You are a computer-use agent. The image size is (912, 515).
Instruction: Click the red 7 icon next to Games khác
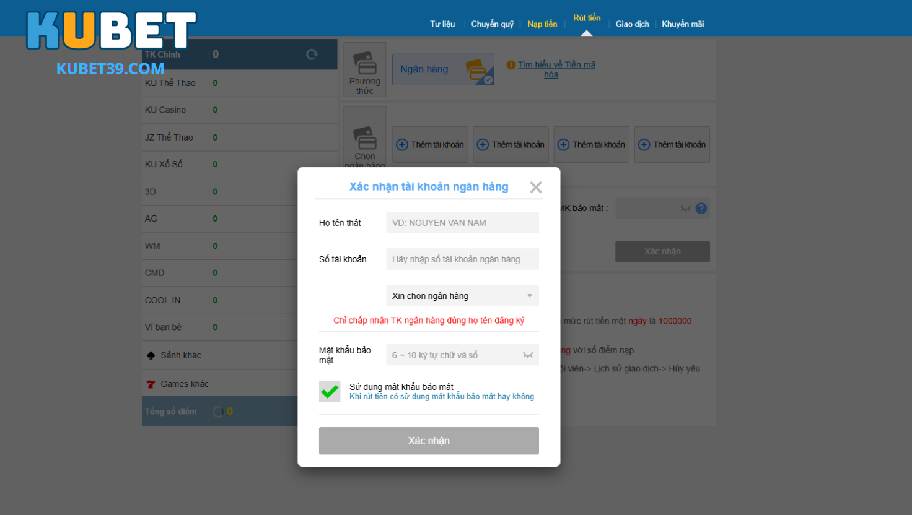point(151,383)
